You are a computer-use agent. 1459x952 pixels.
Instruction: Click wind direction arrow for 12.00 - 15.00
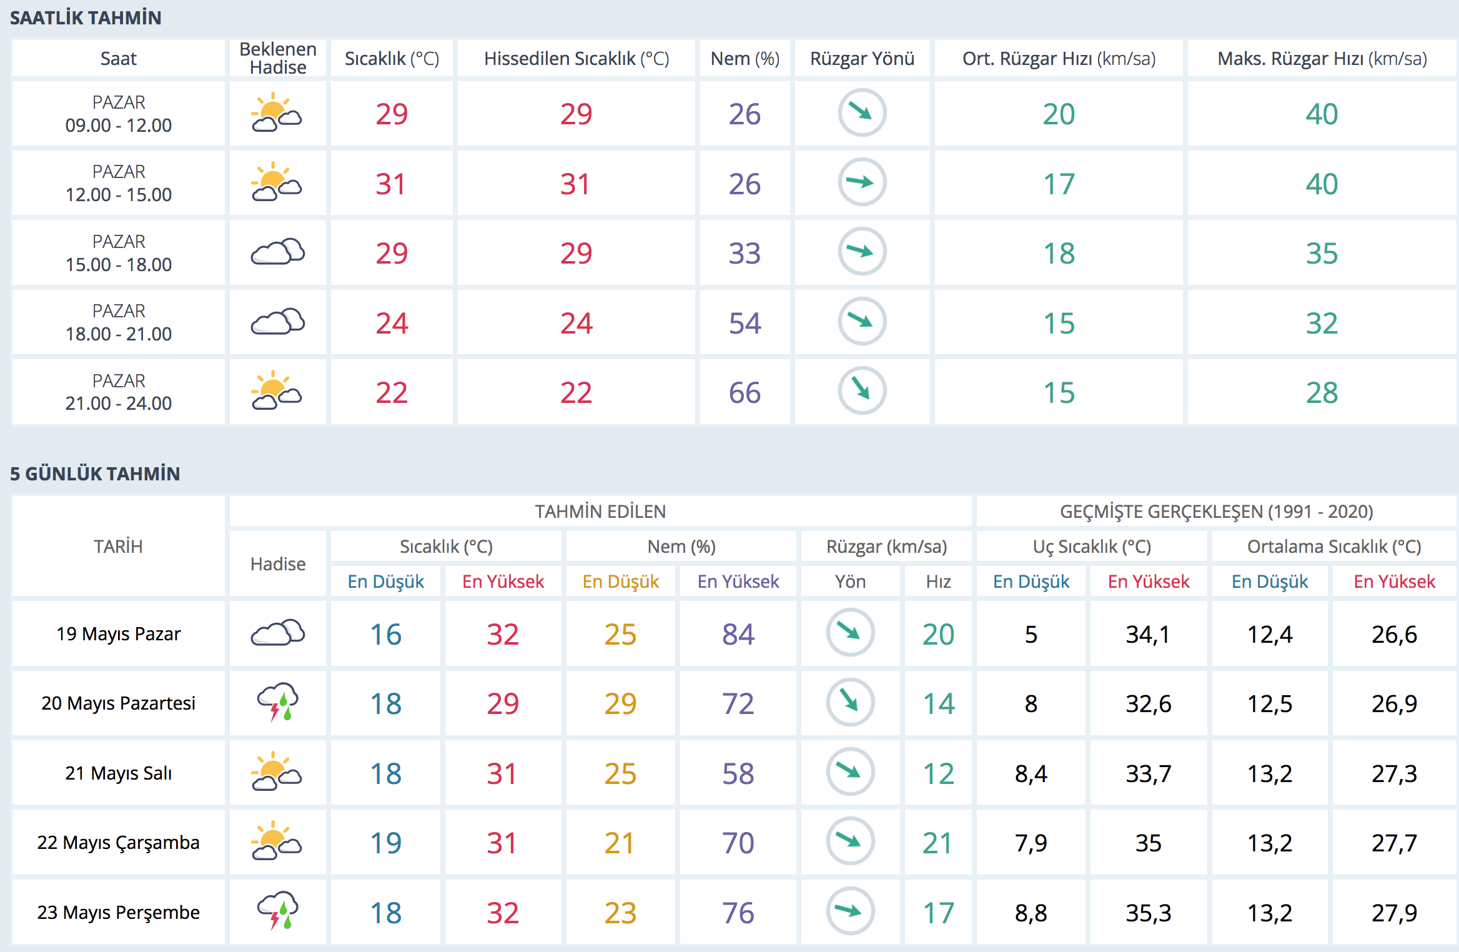862,182
